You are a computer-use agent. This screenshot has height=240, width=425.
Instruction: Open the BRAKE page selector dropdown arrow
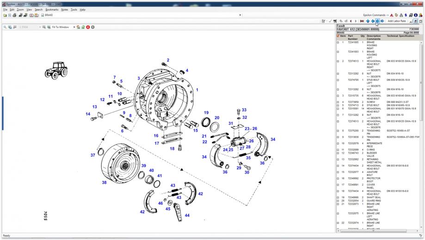click(x=240, y=15)
